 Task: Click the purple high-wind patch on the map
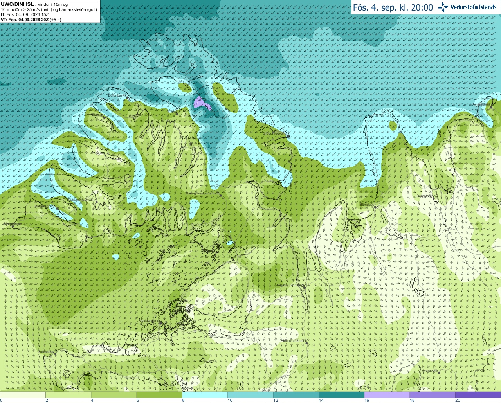[202, 104]
